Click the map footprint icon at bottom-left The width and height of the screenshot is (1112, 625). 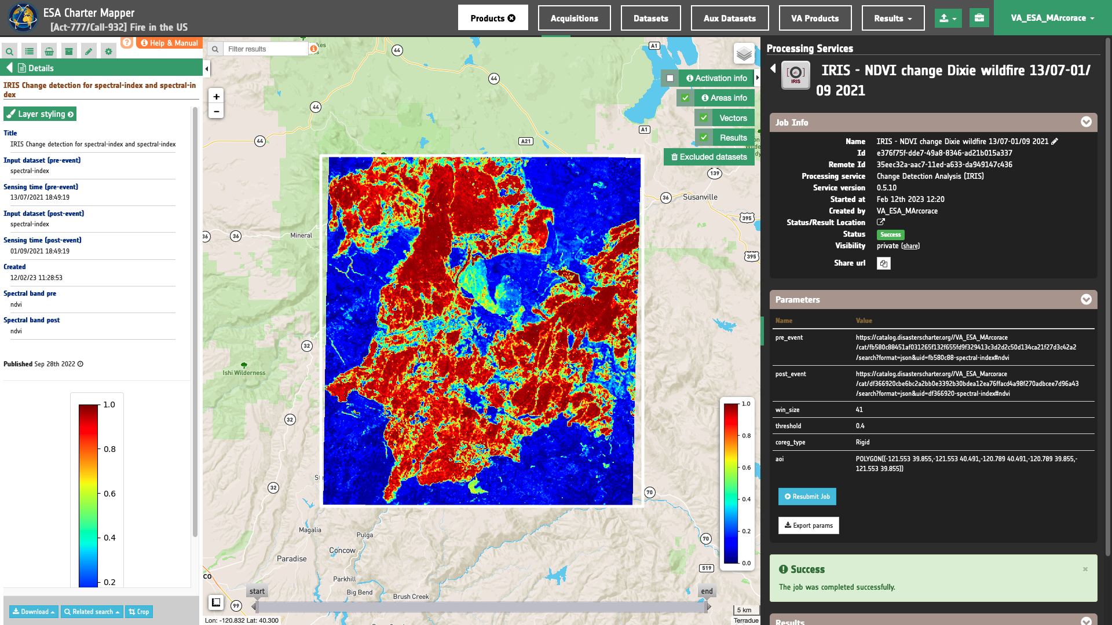pyautogui.click(x=216, y=602)
